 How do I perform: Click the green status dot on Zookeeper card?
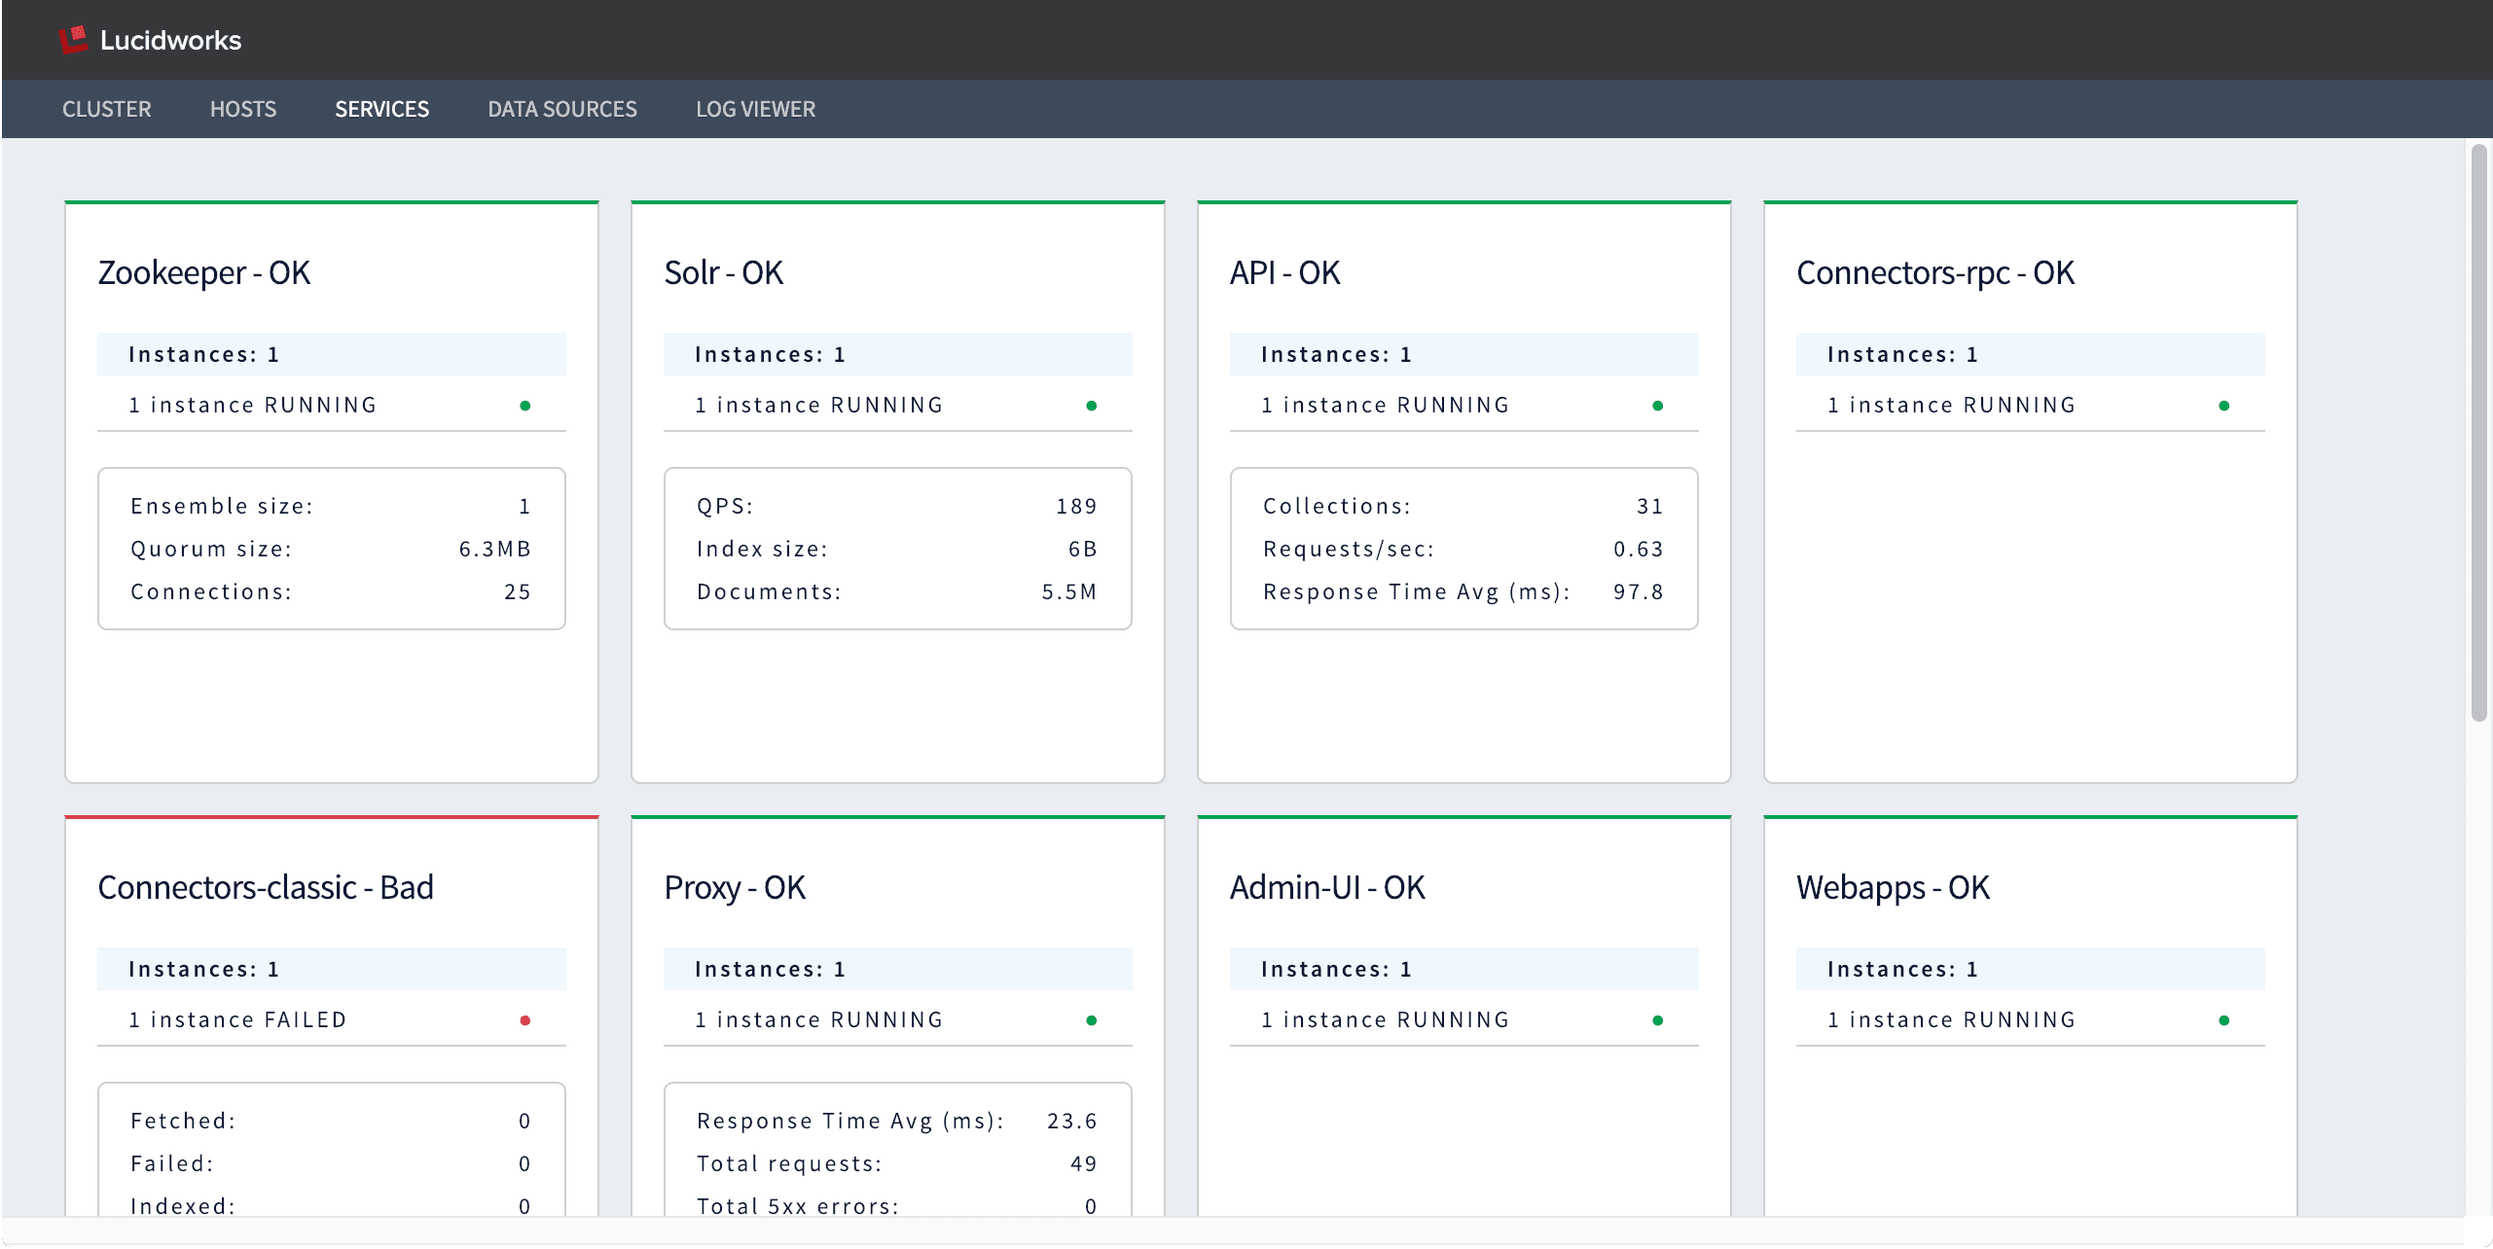[x=525, y=406]
